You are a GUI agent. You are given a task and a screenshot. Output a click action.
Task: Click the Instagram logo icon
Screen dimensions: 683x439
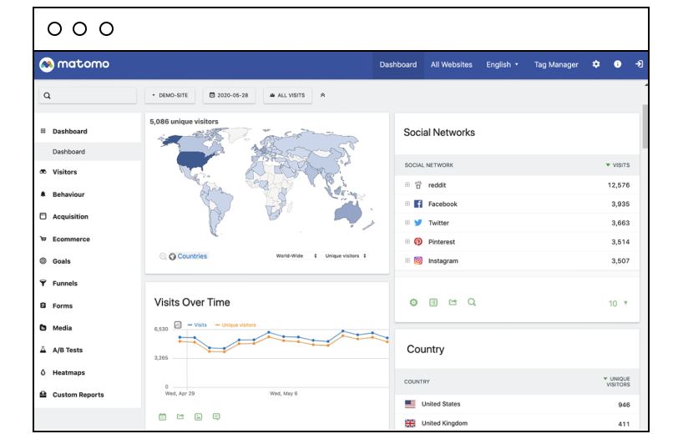[418, 260]
